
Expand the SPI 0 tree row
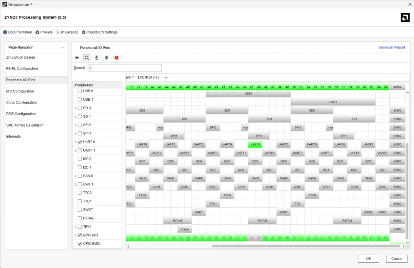[76, 125]
